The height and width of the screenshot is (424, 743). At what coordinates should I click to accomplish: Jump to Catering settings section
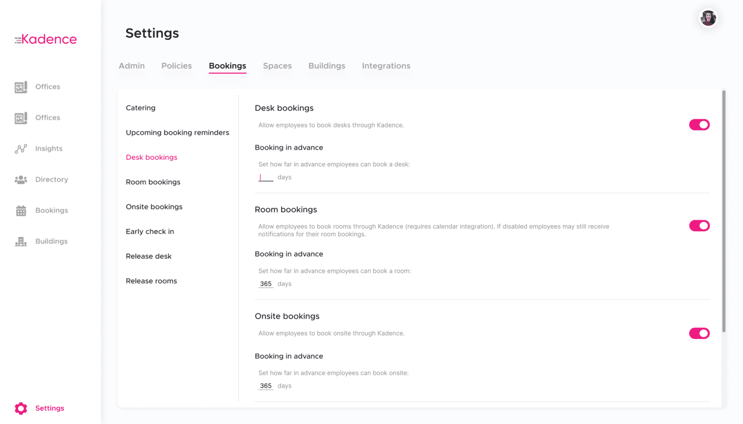click(x=141, y=108)
